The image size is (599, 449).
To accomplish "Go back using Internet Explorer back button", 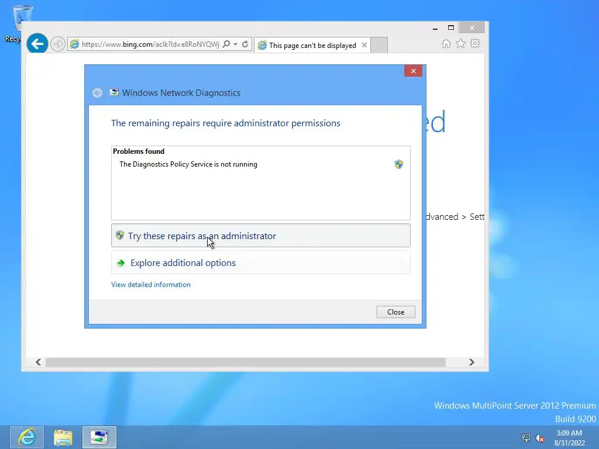I will [37, 44].
